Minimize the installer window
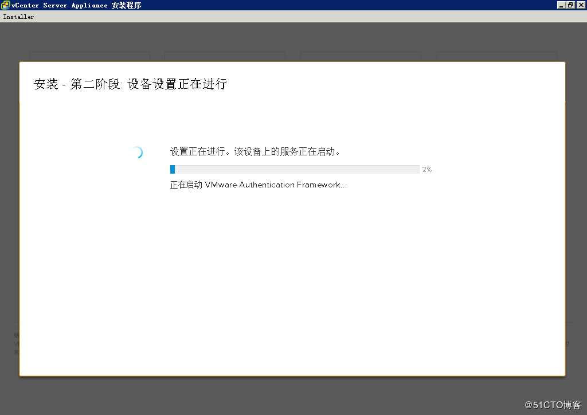The width and height of the screenshot is (587, 415). point(561,5)
